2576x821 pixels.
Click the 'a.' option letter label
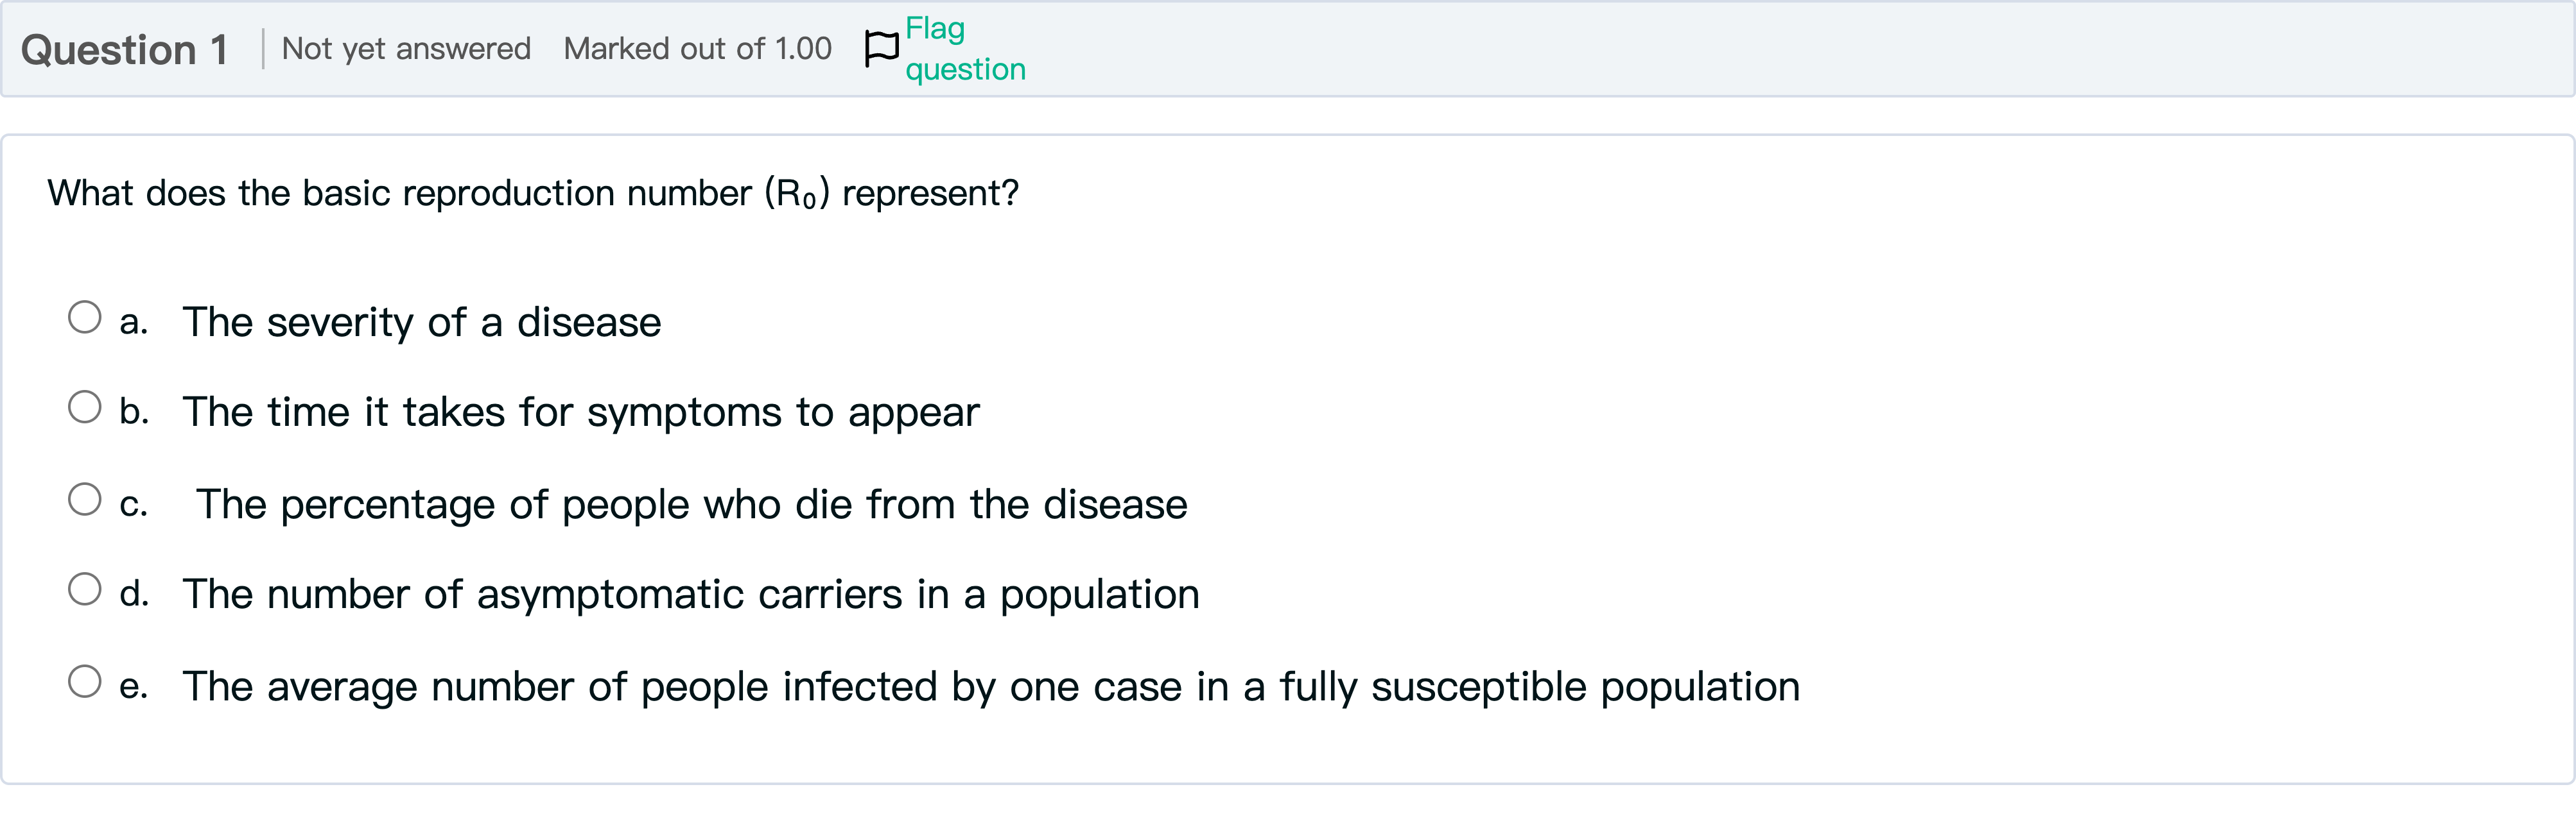pyautogui.click(x=133, y=323)
